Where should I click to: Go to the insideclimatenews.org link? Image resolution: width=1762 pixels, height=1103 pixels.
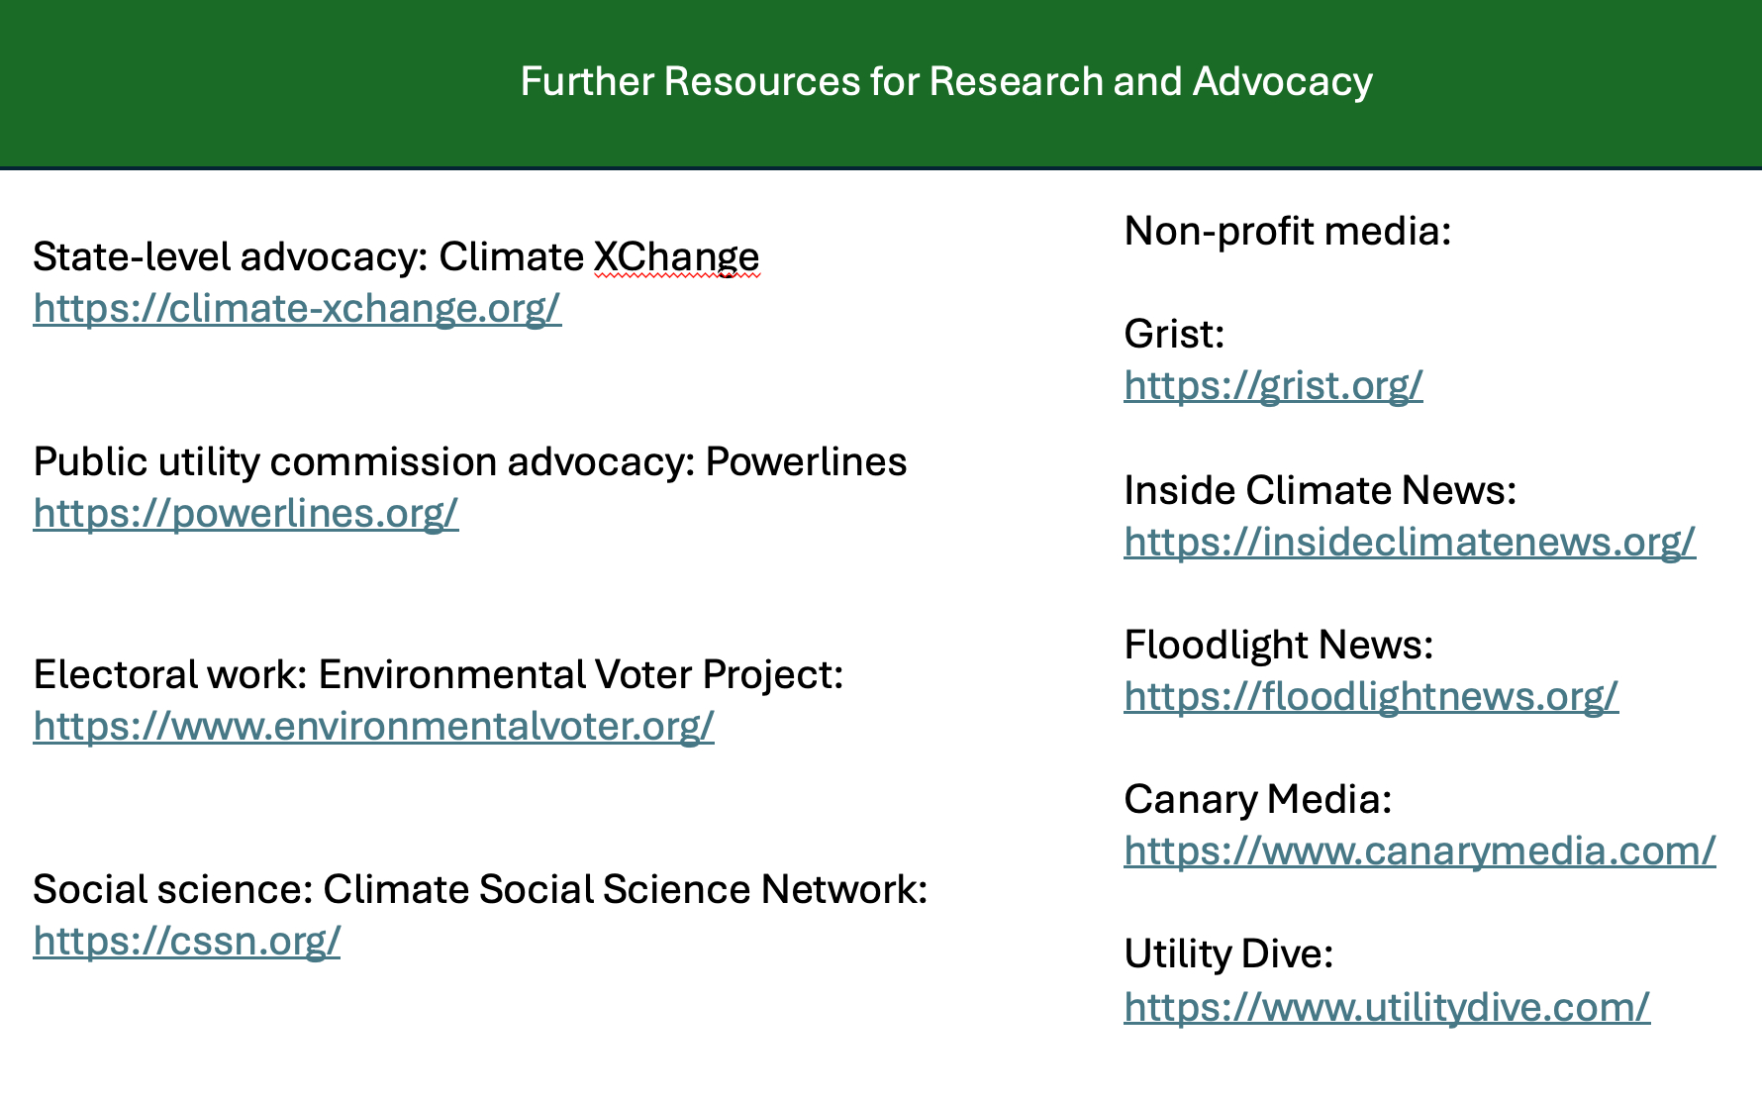pyautogui.click(x=1410, y=543)
